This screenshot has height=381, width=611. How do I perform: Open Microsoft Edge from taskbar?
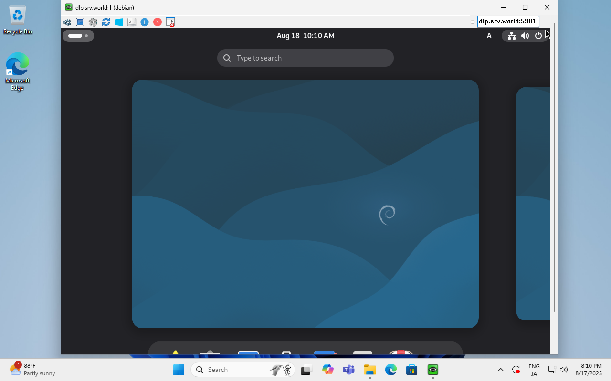coord(391,370)
